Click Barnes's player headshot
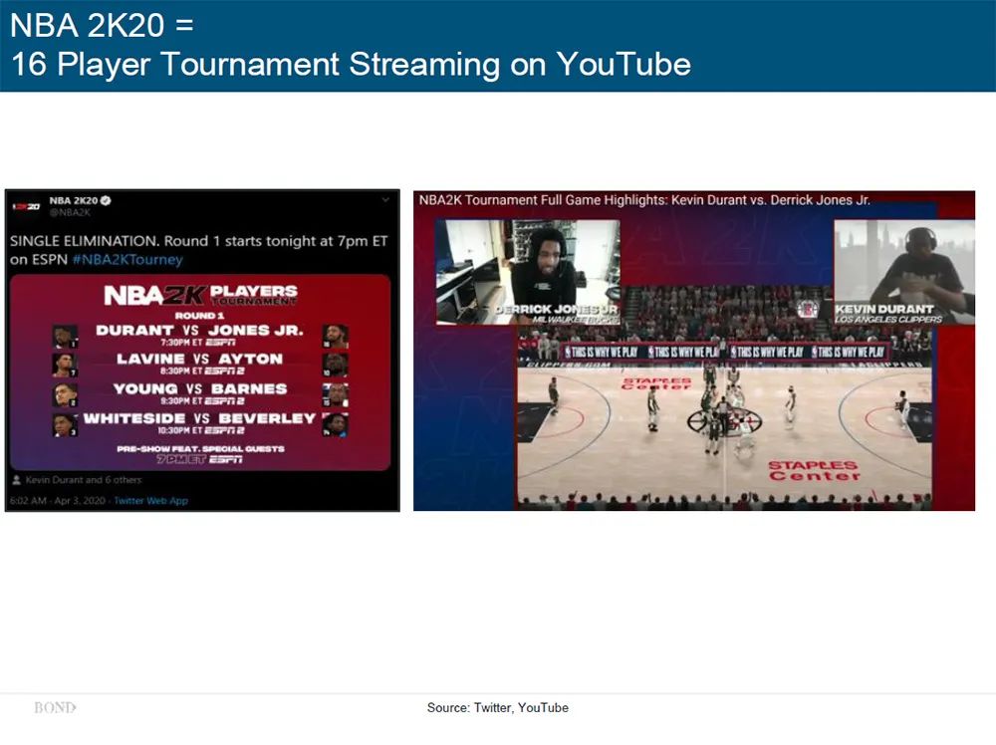Image resolution: width=996 pixels, height=745 pixels. point(335,395)
